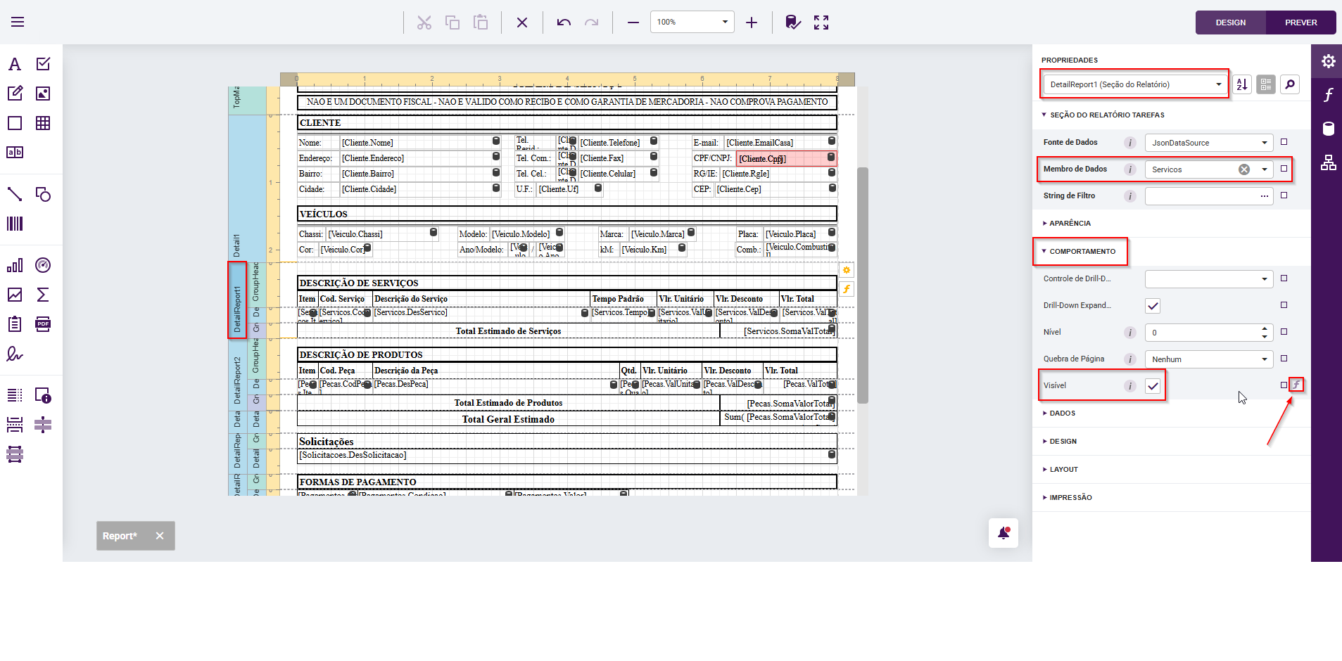
Task: Expand the DADOS section
Action: pyautogui.click(x=1059, y=413)
